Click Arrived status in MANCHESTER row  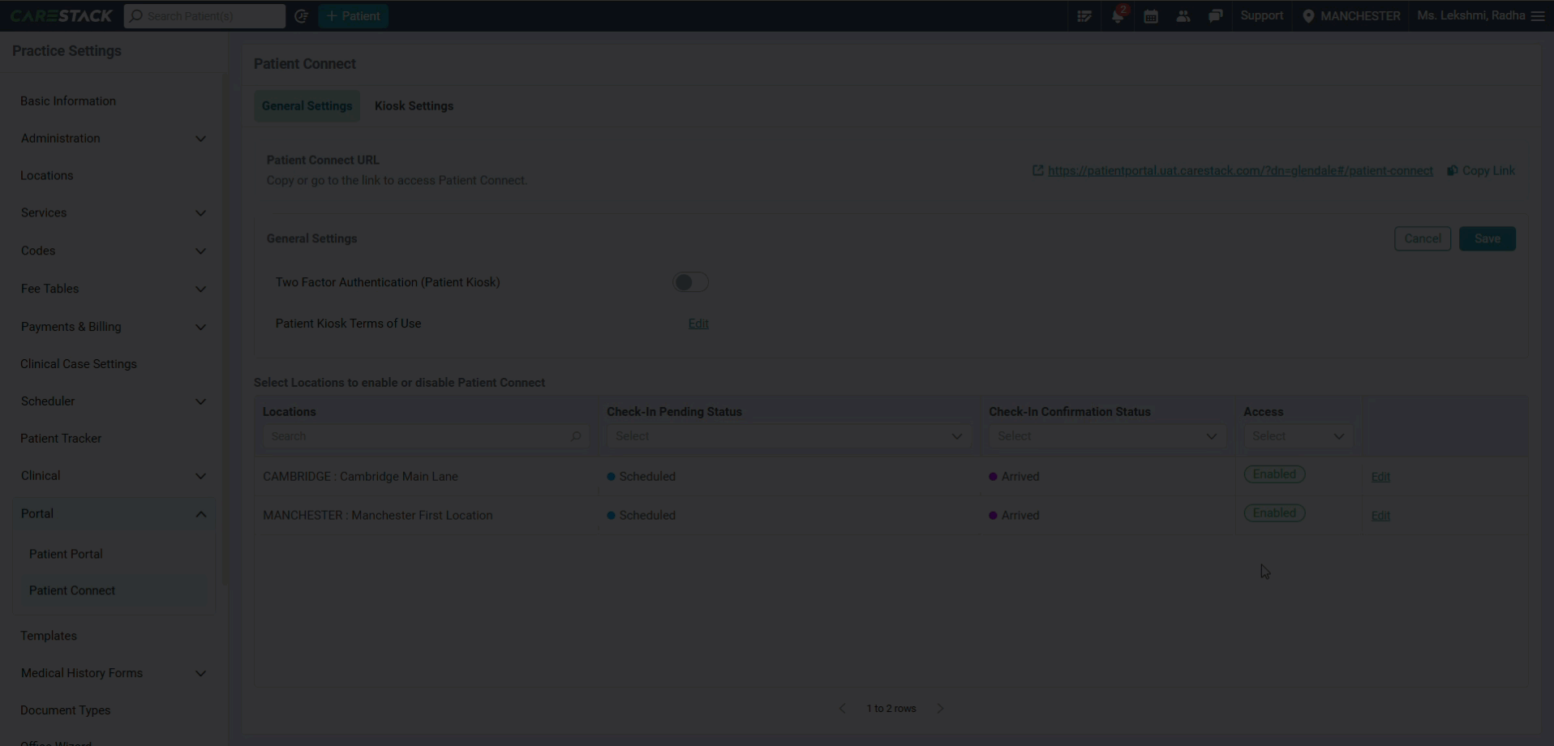1014,516
